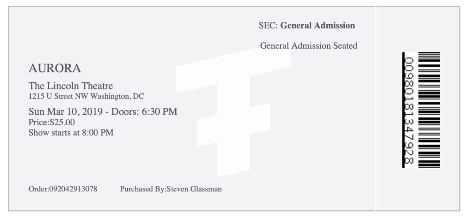Click the Doors: 6:30 PM text
The height and width of the screenshot is (218, 470).
[x=145, y=112]
